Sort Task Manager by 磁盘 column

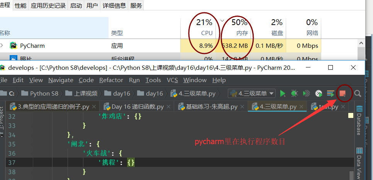[x=268, y=27]
